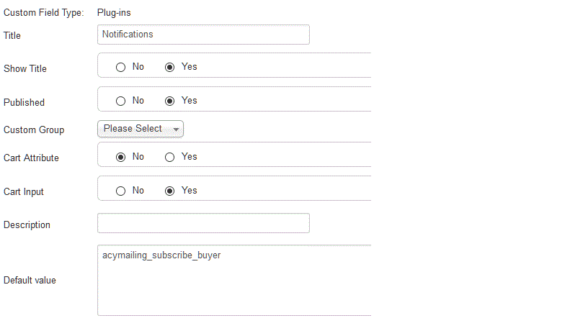
Task: Set Published to No
Action: tap(121, 101)
